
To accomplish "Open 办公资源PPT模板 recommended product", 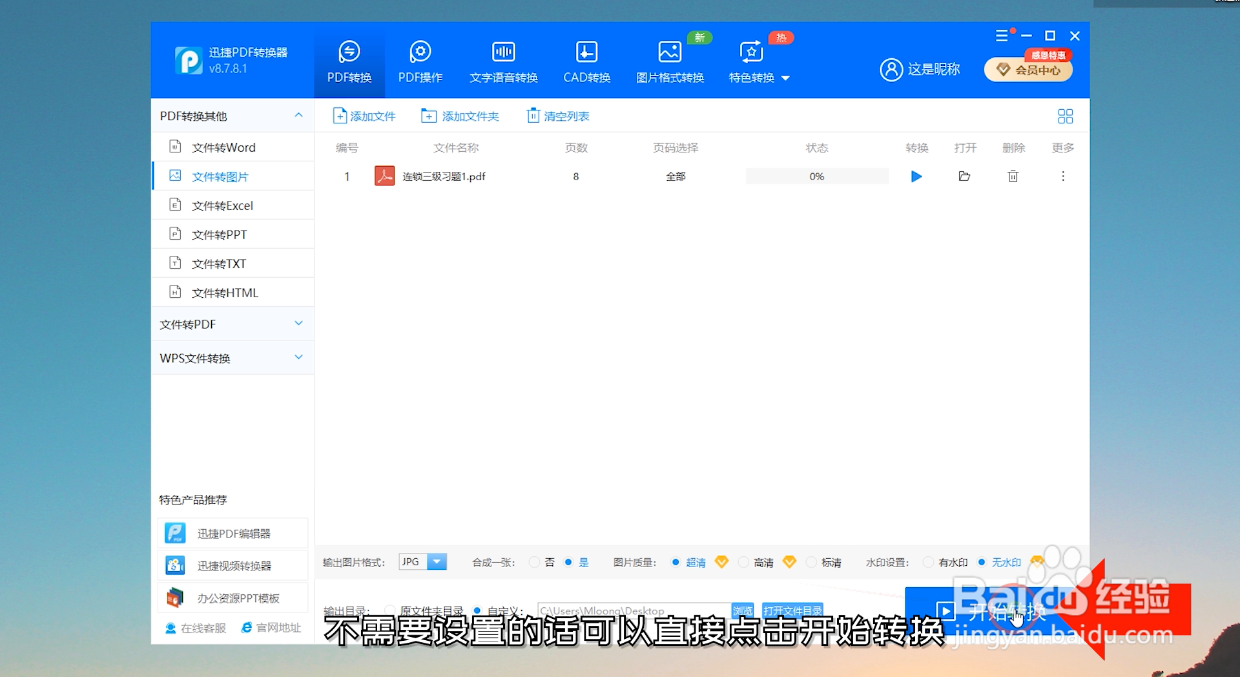I will click(232, 598).
